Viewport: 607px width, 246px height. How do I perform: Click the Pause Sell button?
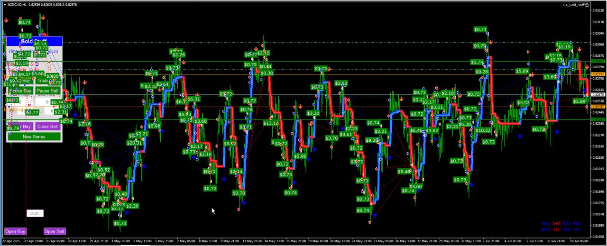tap(47, 91)
